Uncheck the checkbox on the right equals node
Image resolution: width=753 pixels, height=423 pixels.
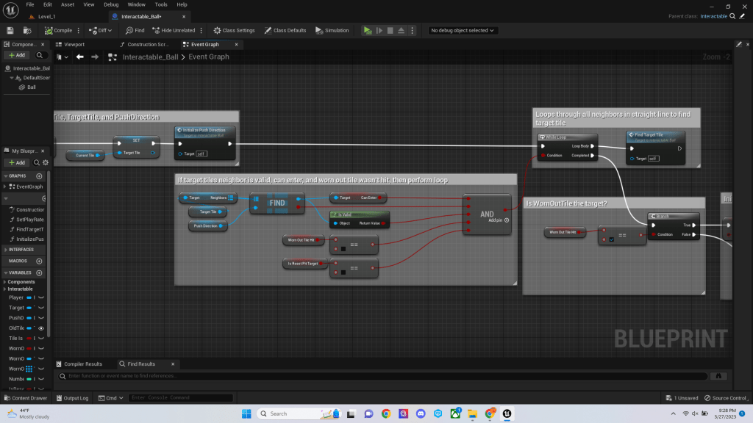(x=611, y=238)
